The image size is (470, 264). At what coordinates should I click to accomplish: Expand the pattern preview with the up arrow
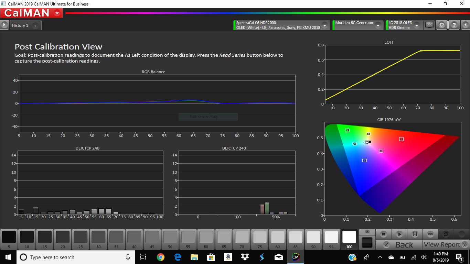point(367,232)
